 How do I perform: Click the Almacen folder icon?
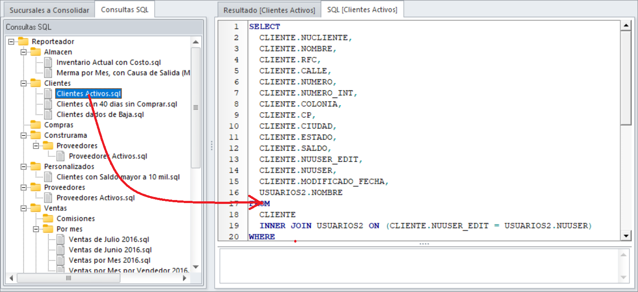[x=36, y=52]
